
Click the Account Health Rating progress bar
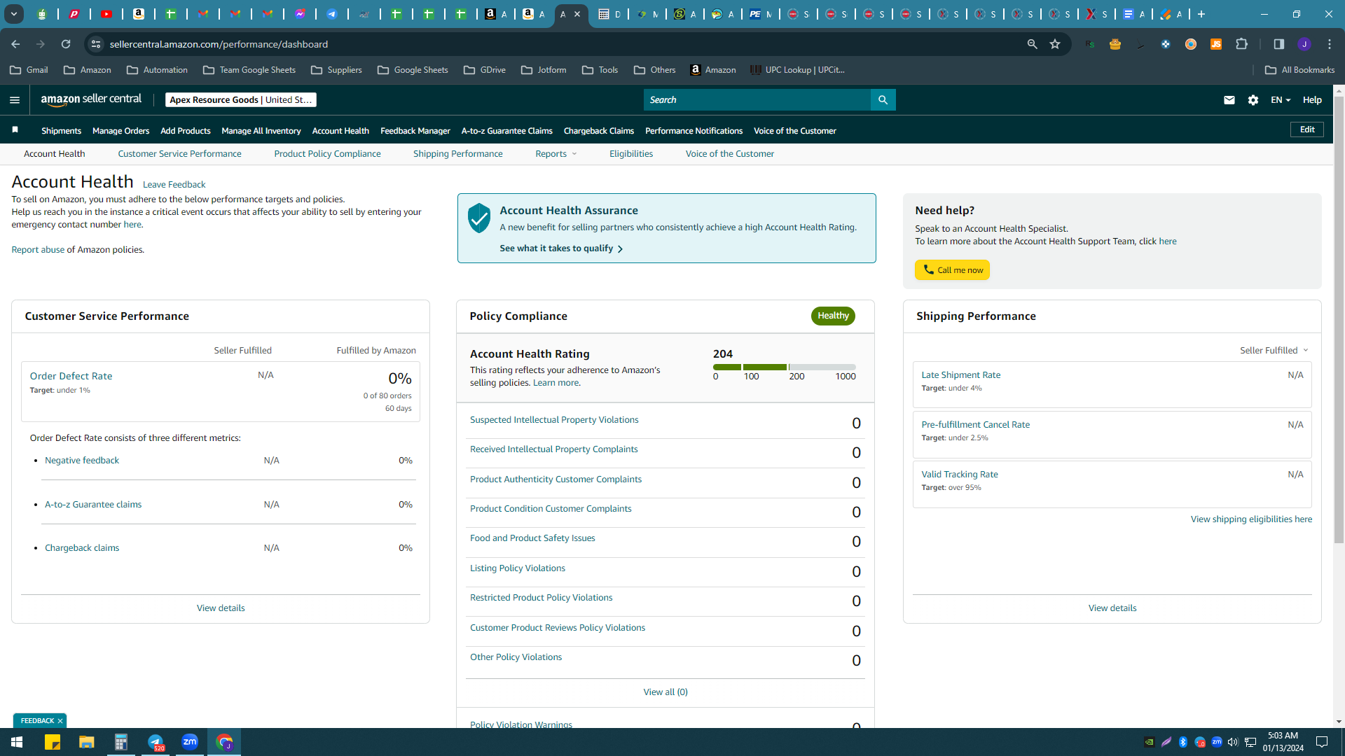tap(784, 367)
